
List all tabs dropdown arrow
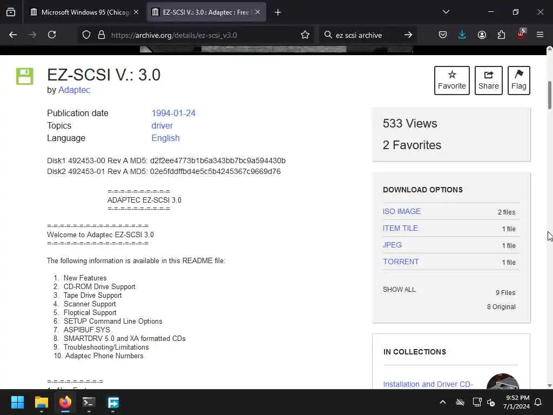pos(446,12)
